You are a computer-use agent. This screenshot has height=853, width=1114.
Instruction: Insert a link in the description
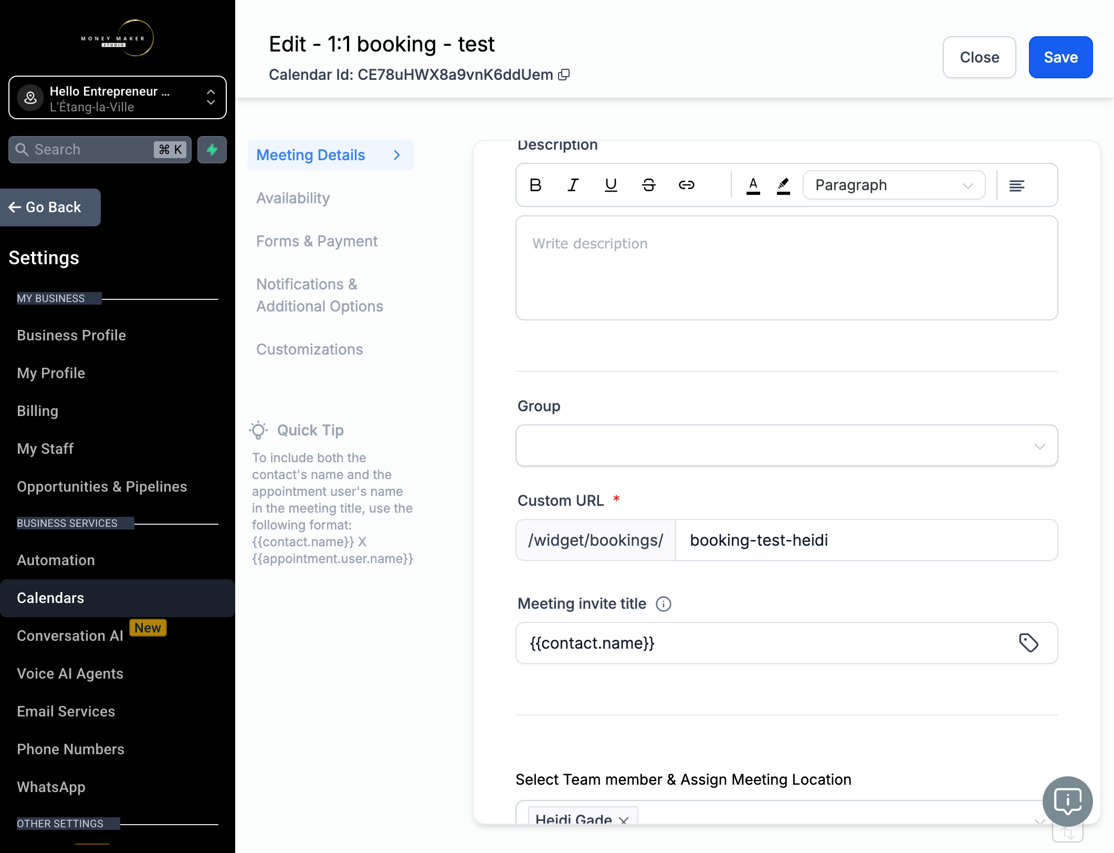(687, 185)
